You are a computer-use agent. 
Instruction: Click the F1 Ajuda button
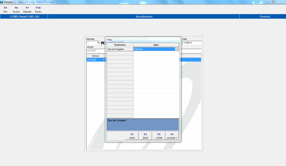132,136
